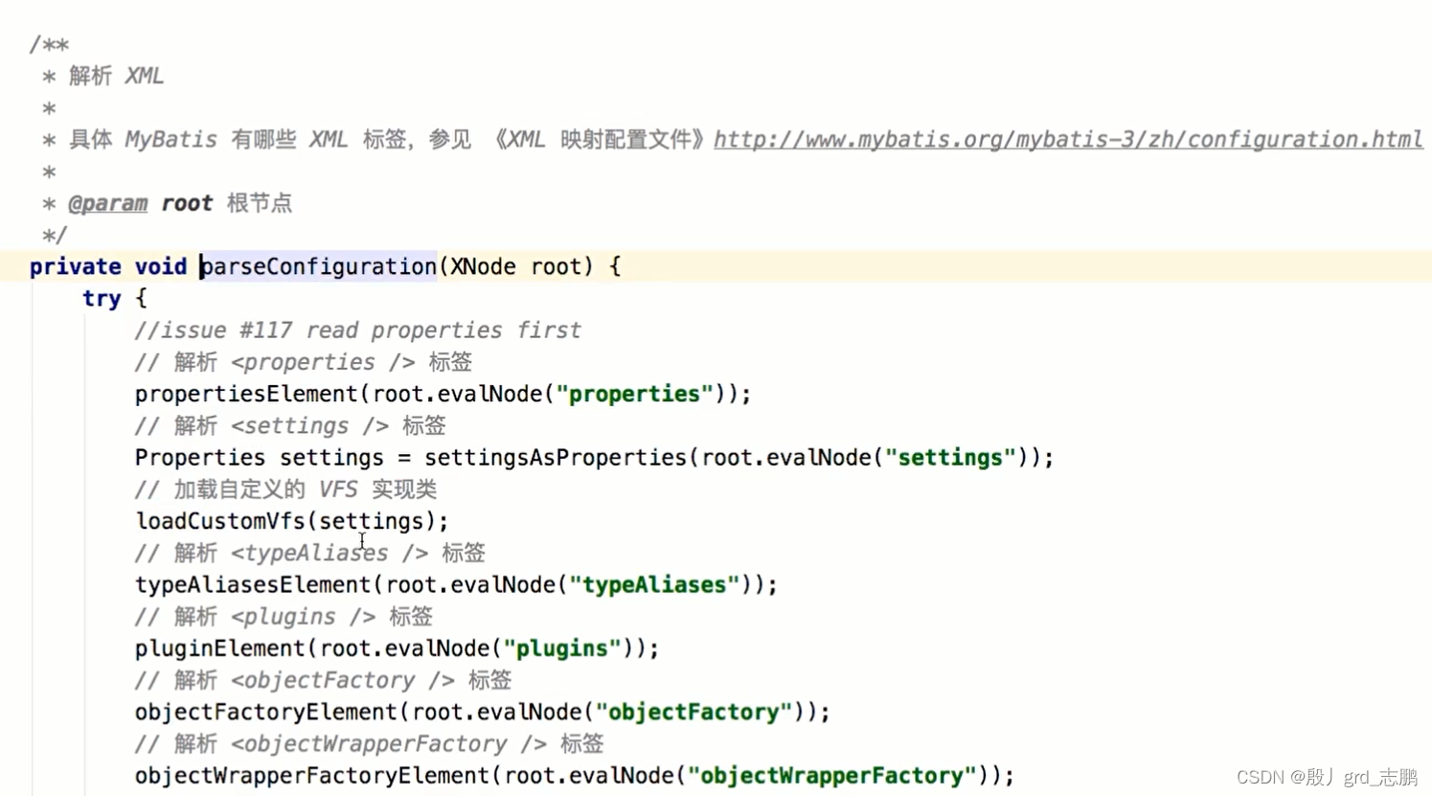The height and width of the screenshot is (796, 1432).
Task: Click the '<settings />' comment line
Action: (x=290, y=425)
